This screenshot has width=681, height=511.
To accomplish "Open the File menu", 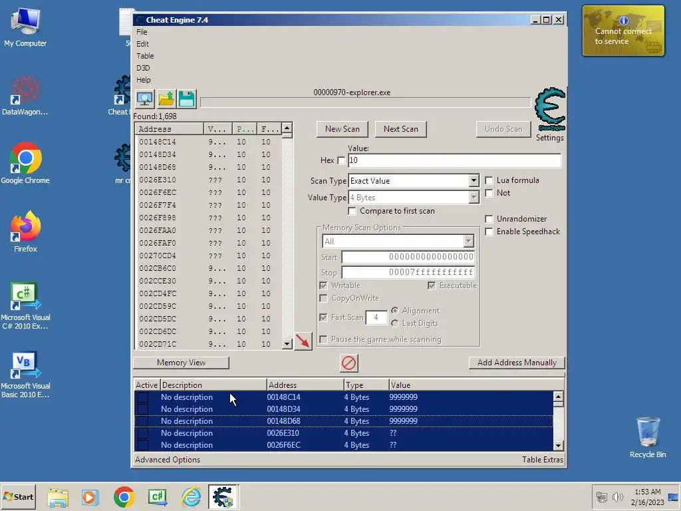I will pos(142,32).
